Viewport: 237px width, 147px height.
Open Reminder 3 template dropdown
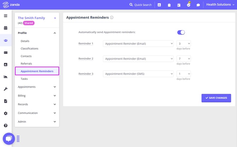138,74
